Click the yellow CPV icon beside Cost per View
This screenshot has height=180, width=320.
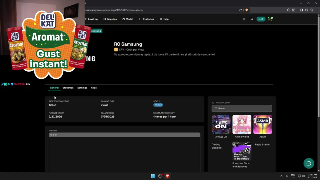[x=116, y=49]
